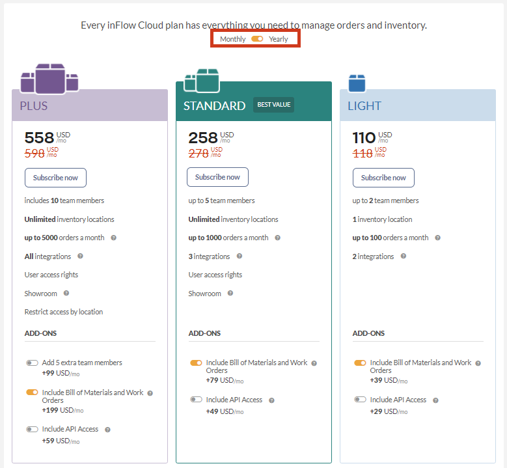The width and height of the screenshot is (507, 468).
Task: Click the Monthly billing label
Action: (233, 39)
